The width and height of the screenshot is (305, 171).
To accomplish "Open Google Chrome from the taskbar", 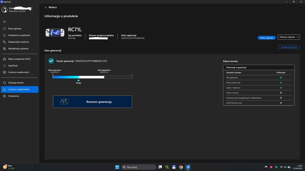I will point(181,167).
